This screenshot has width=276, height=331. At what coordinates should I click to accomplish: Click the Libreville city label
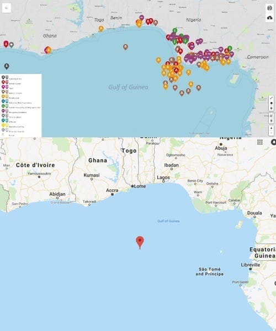[251, 265]
